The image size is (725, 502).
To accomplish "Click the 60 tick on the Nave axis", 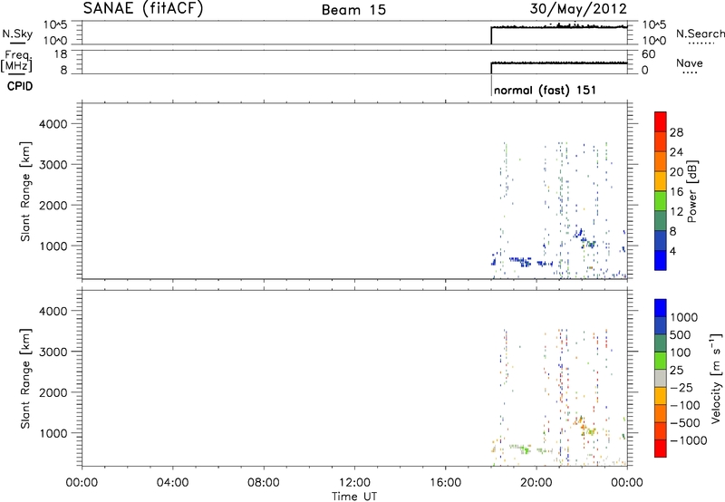I will coord(648,54).
